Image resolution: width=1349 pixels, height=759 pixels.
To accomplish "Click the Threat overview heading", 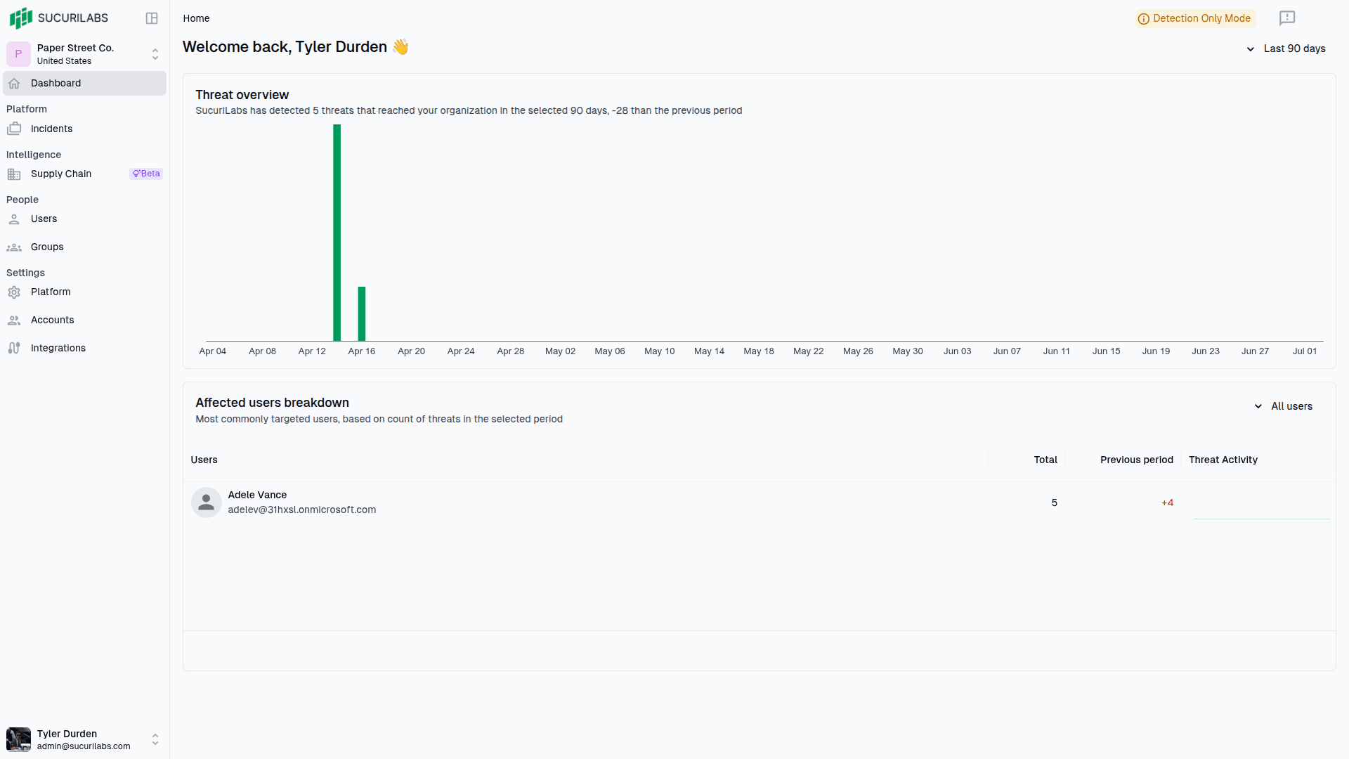I will click(x=242, y=95).
